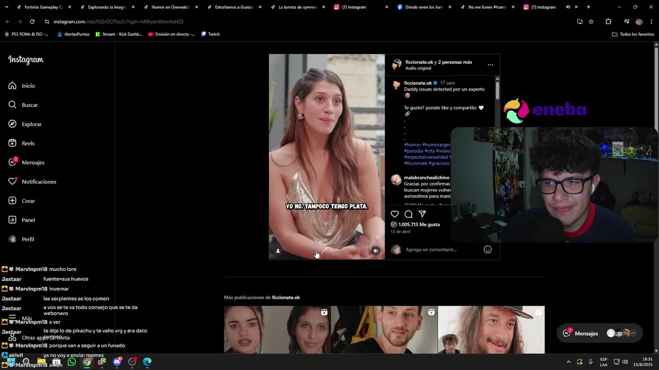Viewport: 659px width, 370px height.
Task: Click the install app icon in address bar
Action: click(x=580, y=22)
